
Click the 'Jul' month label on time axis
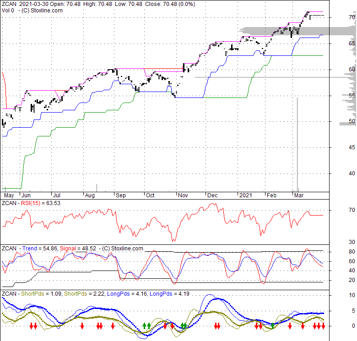coord(56,195)
